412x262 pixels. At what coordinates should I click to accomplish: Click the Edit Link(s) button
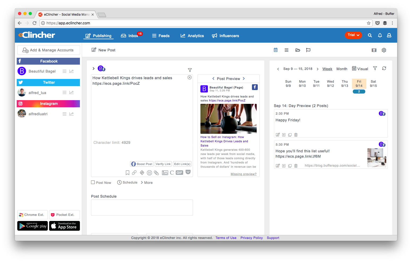point(182,164)
